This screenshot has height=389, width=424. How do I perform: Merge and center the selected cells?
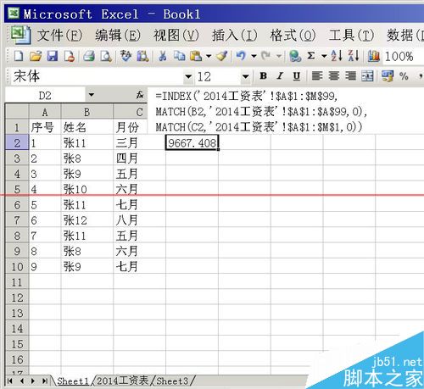(x=367, y=75)
